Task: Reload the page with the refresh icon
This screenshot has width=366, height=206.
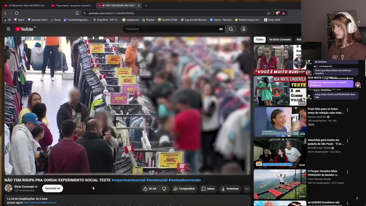Action: pos(17,13)
